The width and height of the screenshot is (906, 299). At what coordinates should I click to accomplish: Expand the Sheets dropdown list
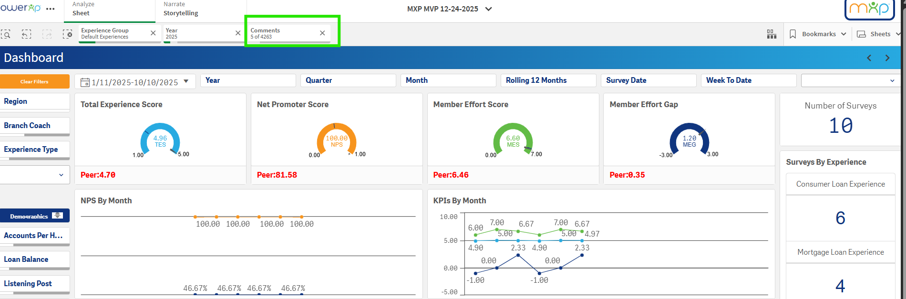[879, 34]
